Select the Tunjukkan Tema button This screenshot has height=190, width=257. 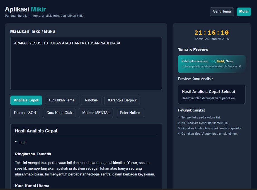point(62,100)
